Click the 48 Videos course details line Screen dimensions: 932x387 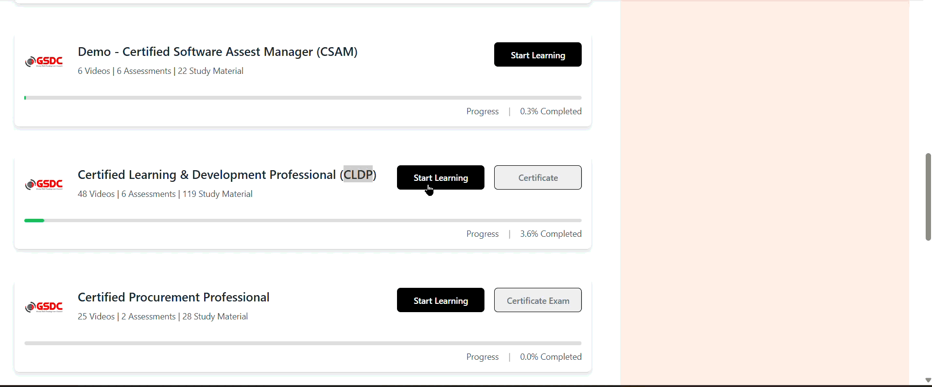click(x=165, y=194)
